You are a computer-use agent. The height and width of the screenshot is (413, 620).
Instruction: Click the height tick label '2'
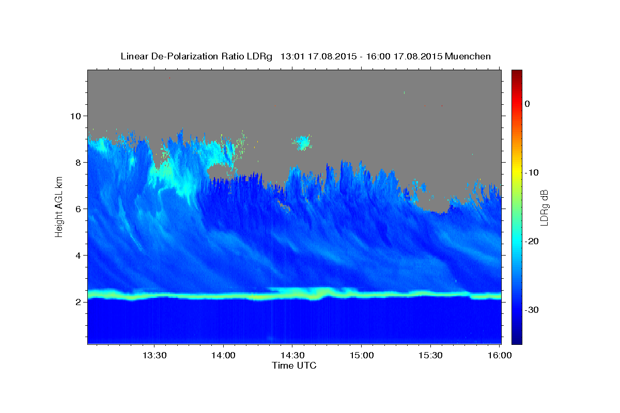pos(79,301)
